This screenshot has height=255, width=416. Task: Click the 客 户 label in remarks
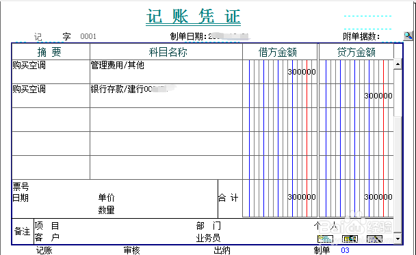coord(47,237)
